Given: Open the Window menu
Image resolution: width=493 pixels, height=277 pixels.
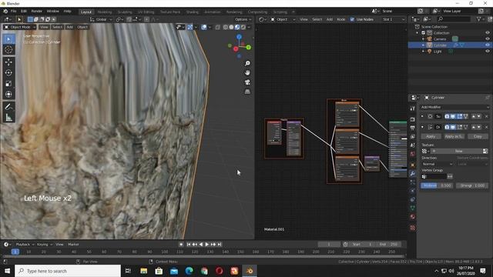Looking at the screenshot, I should point(53,12).
